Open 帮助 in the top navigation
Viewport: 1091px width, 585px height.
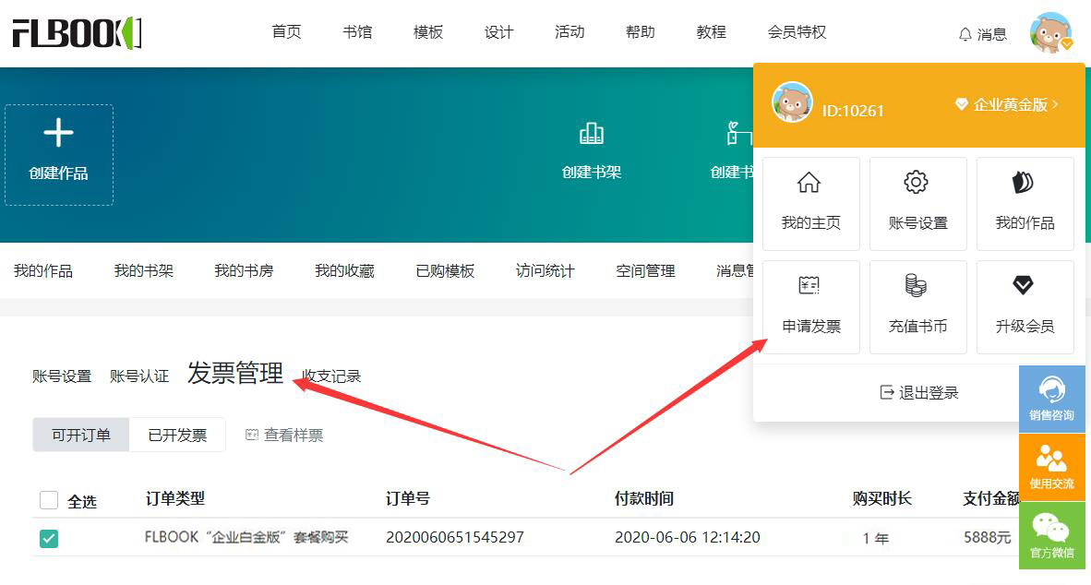[641, 32]
